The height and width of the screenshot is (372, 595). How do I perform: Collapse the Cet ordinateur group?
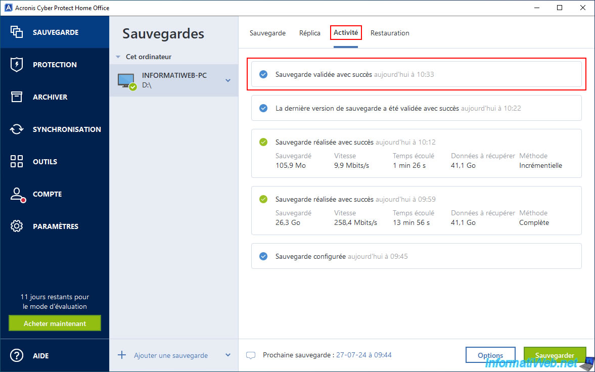click(118, 57)
